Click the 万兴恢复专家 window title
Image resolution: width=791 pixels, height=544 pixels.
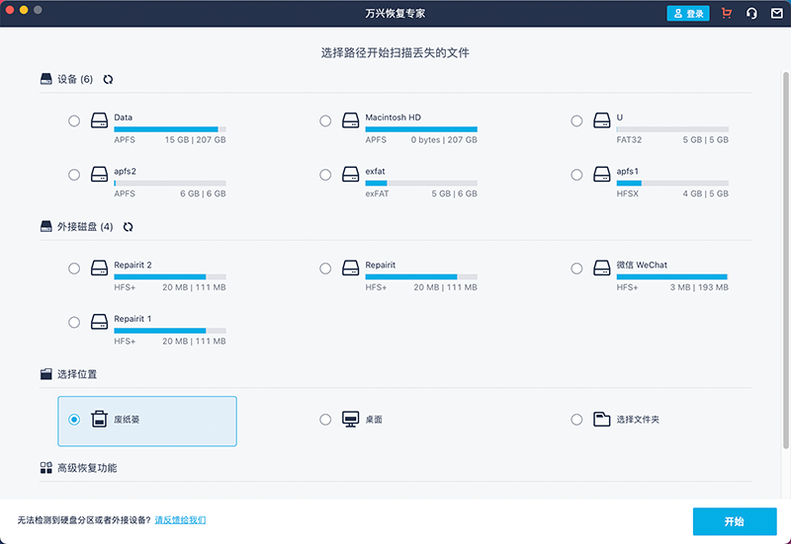coord(395,14)
